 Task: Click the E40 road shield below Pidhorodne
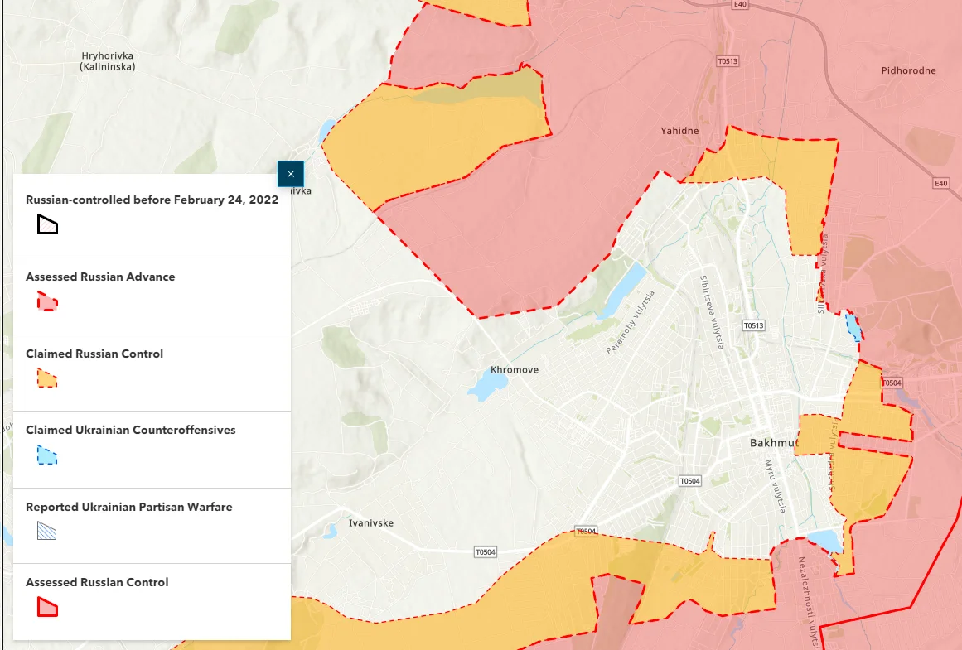(940, 183)
